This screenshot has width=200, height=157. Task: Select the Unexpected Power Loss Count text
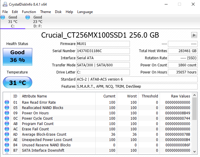point(47,140)
